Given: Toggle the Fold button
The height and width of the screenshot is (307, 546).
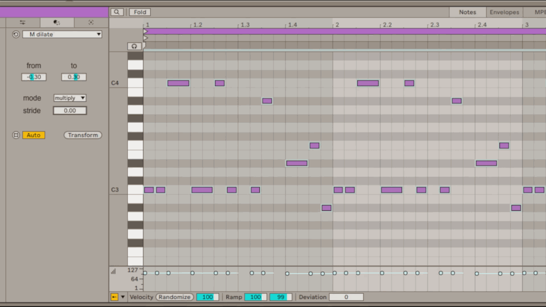Looking at the screenshot, I should tap(139, 12).
